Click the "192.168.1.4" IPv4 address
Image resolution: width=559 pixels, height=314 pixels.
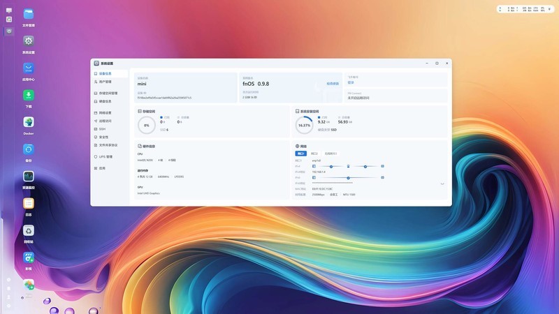(319, 172)
